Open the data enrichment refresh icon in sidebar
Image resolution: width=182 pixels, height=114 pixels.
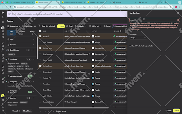pos(3,37)
